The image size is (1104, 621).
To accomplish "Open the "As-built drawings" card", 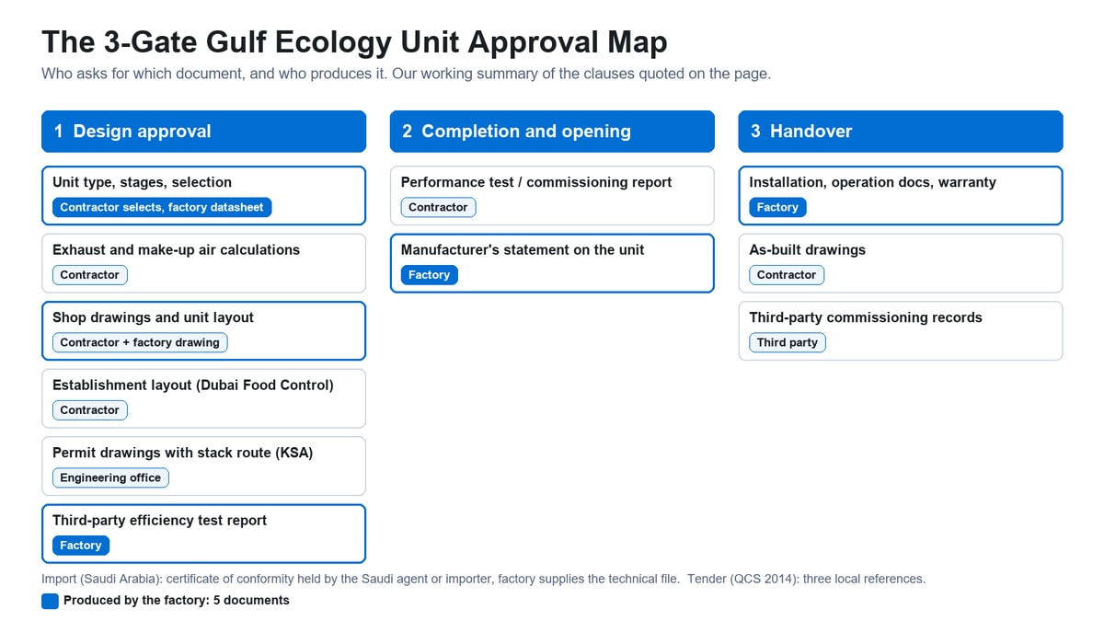I will coord(901,263).
